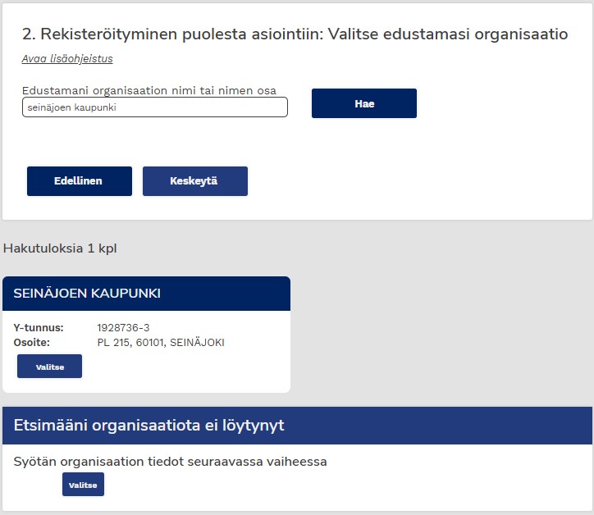Go back with the Edellinen button
This screenshot has width=594, height=515.
[79, 181]
